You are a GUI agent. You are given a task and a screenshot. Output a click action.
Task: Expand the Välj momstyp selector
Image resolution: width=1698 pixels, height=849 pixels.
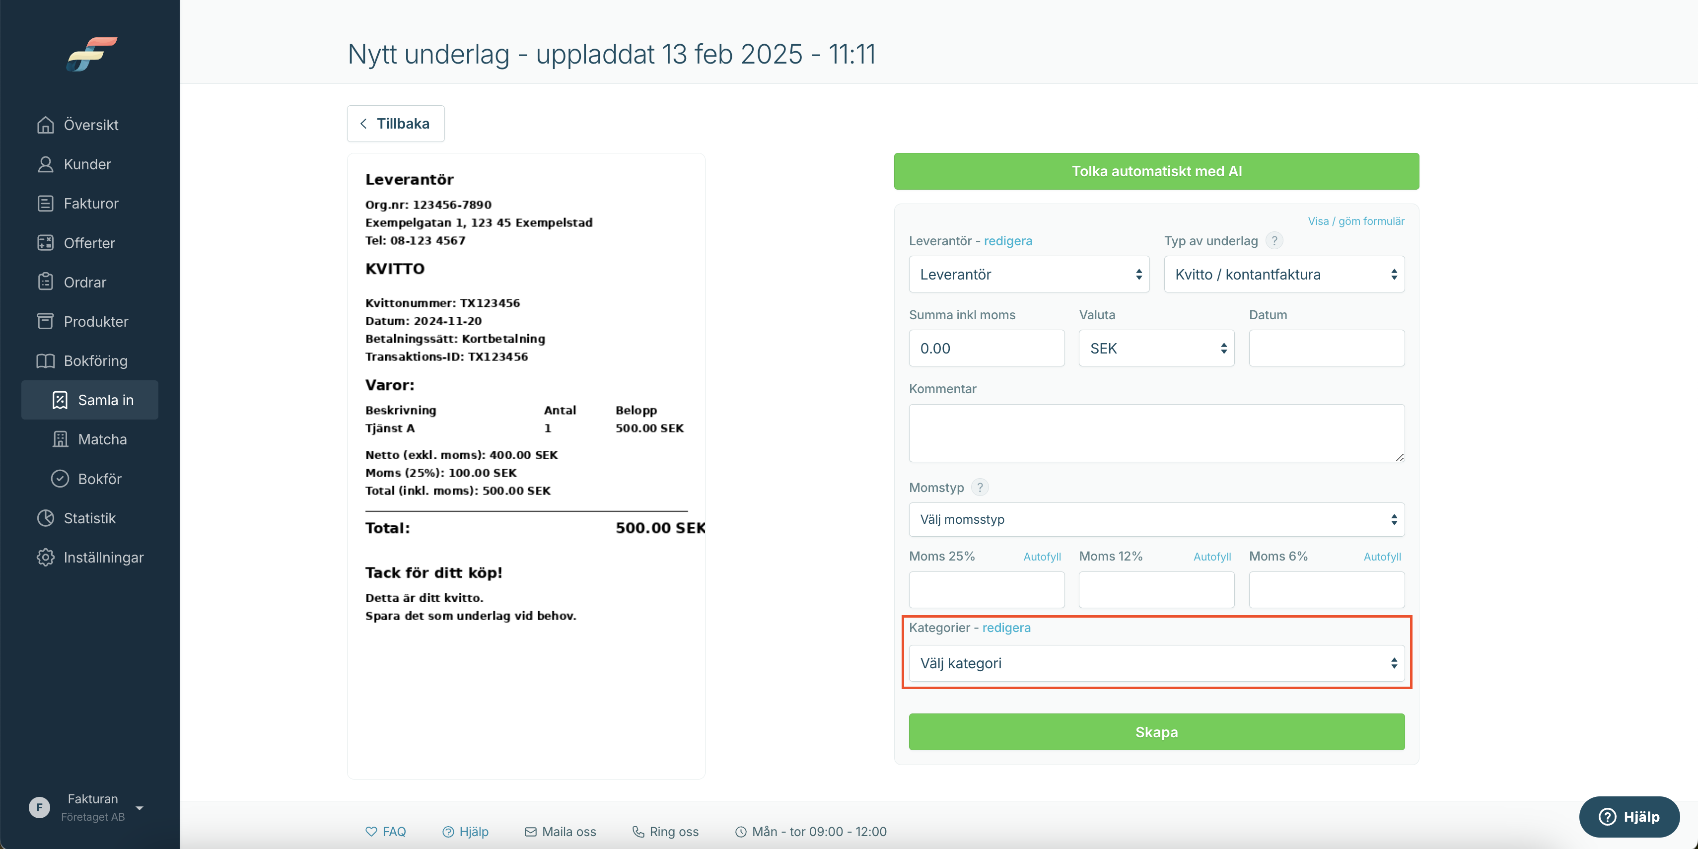click(1156, 519)
